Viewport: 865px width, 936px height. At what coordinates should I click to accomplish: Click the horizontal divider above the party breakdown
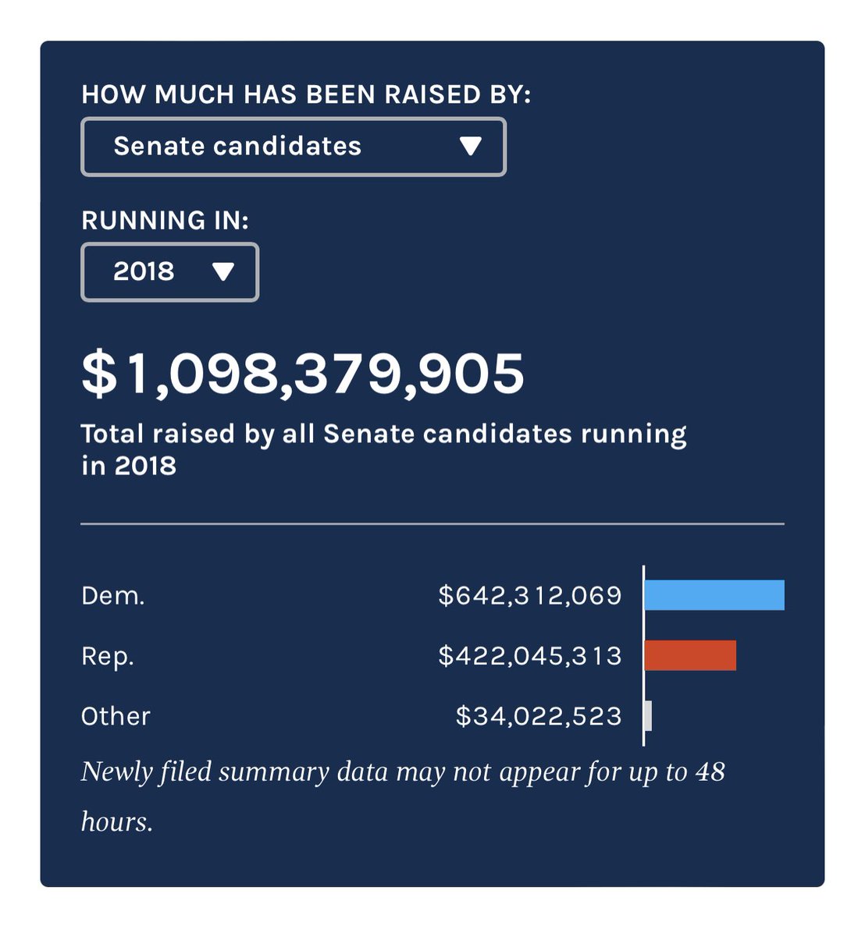point(432,524)
